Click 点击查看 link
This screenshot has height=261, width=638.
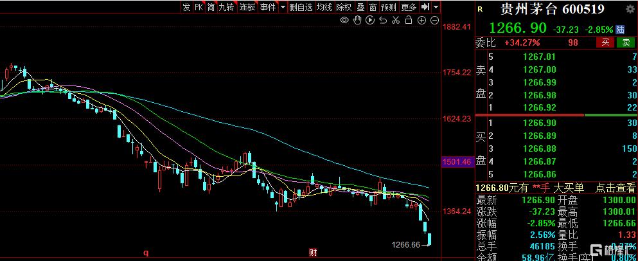coord(616,188)
